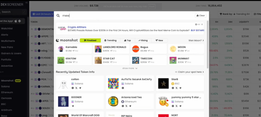Open the 'Rank by: Trending 6H' dropdown
261x117 pixels.
click(235, 14)
